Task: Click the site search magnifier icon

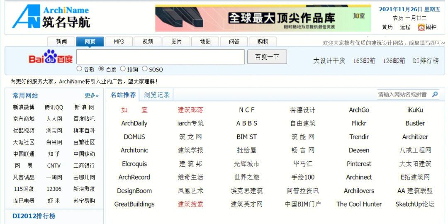Action: pos(435,94)
